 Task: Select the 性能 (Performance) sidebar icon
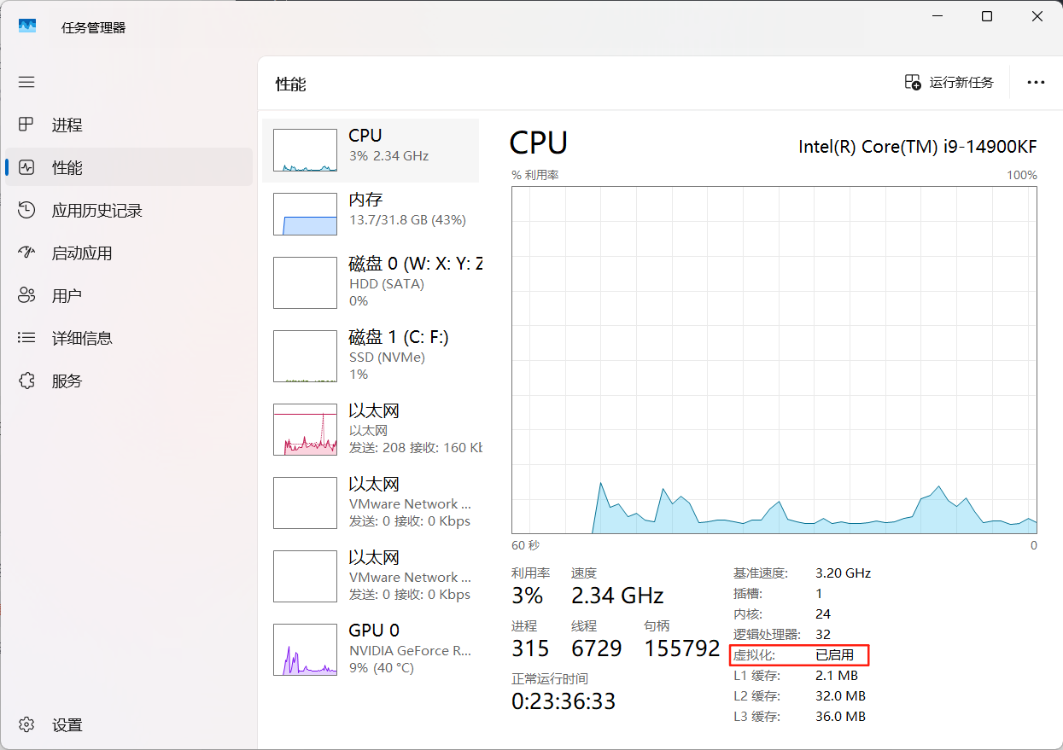pyautogui.click(x=26, y=167)
